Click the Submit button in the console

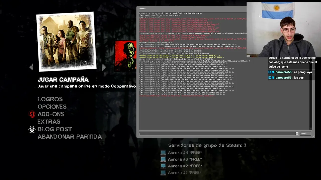[305, 134]
